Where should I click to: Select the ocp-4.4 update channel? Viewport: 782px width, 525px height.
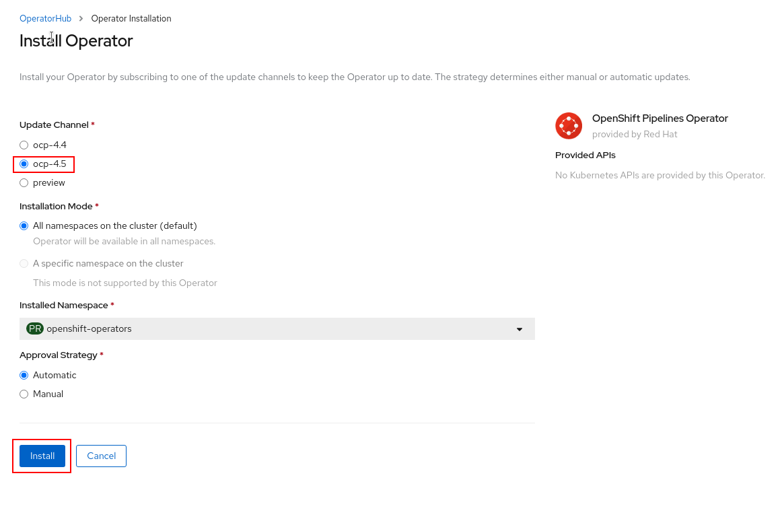coord(24,145)
